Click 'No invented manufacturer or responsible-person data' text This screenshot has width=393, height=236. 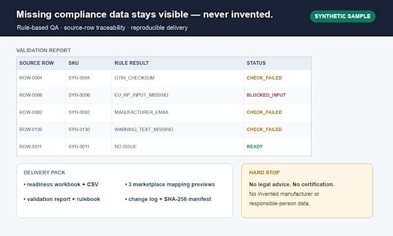[284, 198]
